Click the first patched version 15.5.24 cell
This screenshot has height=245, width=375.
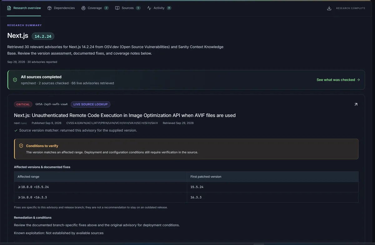[x=272, y=187]
